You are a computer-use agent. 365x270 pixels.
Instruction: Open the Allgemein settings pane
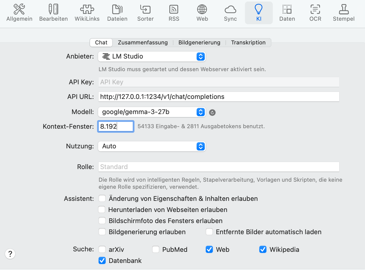[19, 13]
